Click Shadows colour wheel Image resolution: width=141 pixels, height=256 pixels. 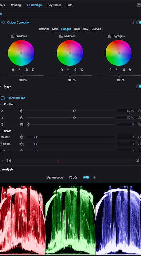(x=21, y=53)
